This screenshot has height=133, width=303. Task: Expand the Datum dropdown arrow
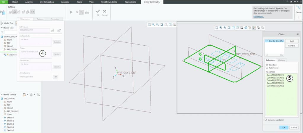(298, 17)
